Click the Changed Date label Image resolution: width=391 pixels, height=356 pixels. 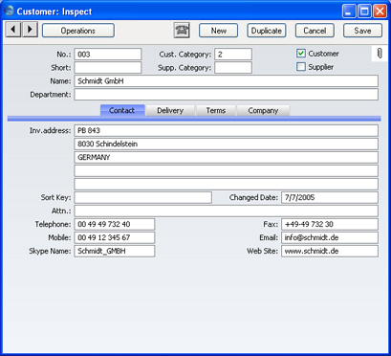(253, 197)
